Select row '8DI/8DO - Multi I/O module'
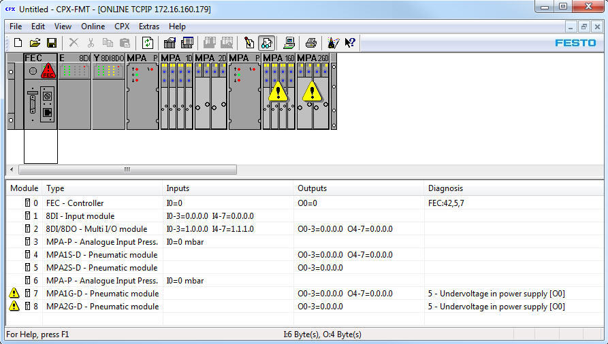The image size is (608, 344). [x=304, y=229]
